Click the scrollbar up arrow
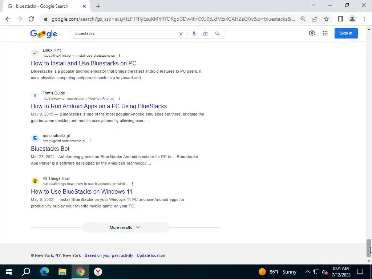Screen dimensions: 372x279 369,29
